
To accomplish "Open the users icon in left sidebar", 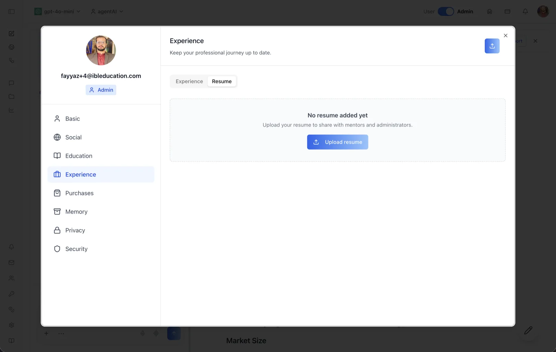I will pos(11,278).
